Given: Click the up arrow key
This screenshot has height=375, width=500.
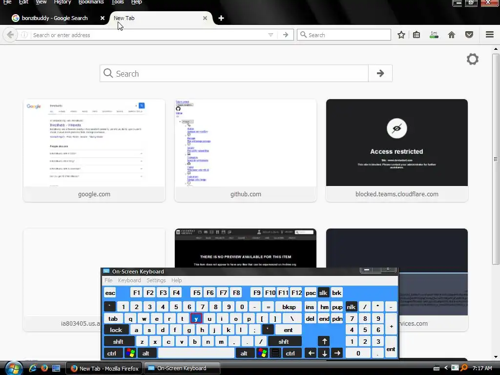Looking at the screenshot, I should click(x=324, y=341).
